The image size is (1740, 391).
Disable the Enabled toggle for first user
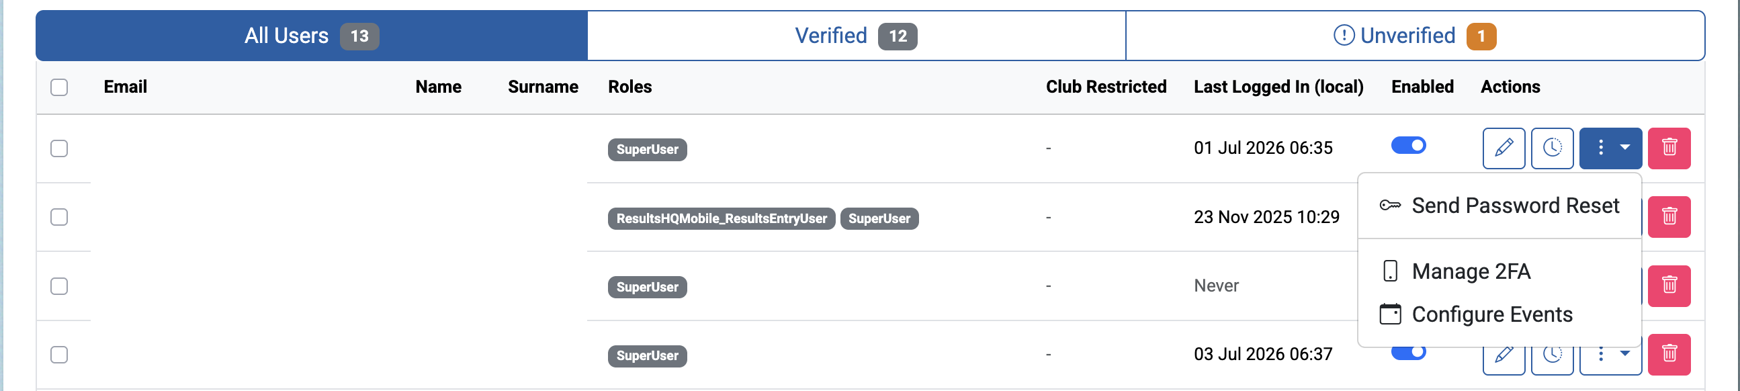[1408, 145]
